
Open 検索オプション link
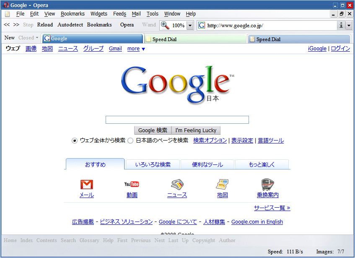[210, 141]
